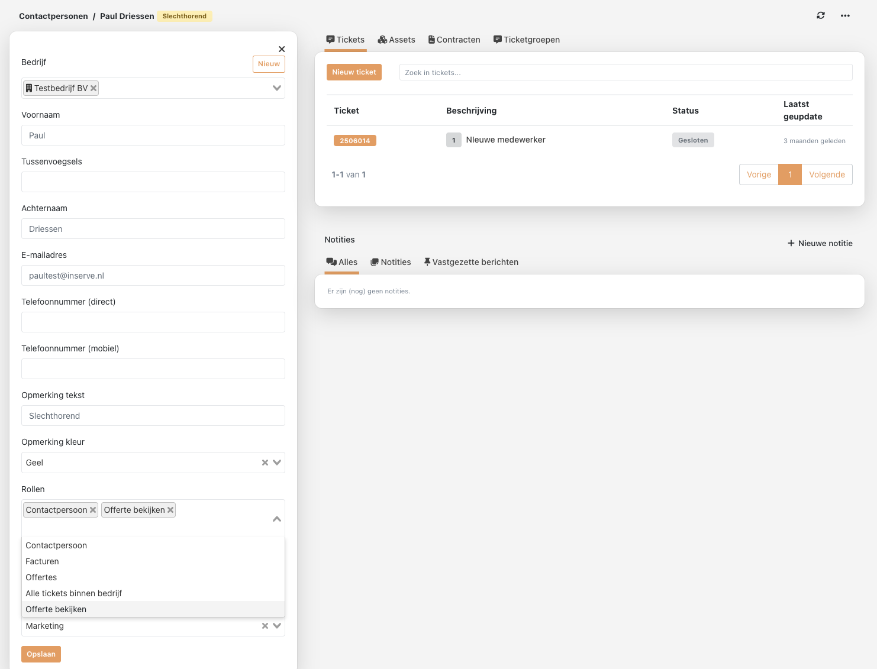Choose Alle tickets binnen bedrijf role

pyautogui.click(x=153, y=593)
